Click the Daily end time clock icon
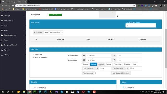The height and width of the screenshot is (94, 167). pos(127,68)
